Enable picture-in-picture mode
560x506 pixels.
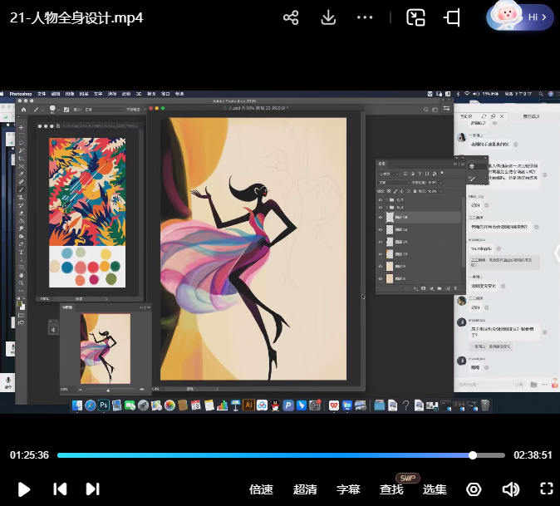pyautogui.click(x=415, y=17)
